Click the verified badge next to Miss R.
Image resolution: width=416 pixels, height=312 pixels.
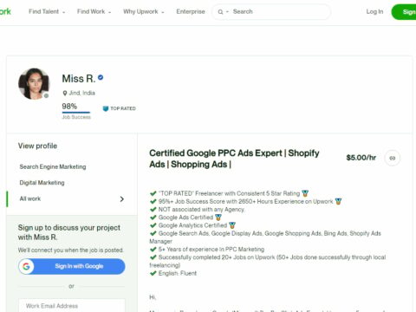[101, 77]
